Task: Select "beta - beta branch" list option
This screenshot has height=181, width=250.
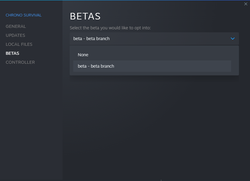Action: [96, 66]
